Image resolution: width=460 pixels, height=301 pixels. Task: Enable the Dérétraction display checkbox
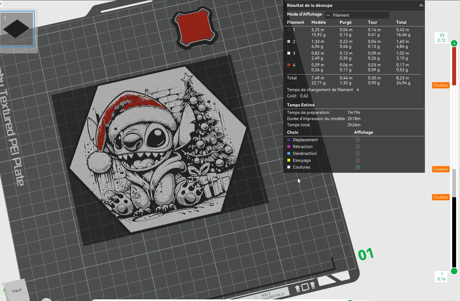[x=358, y=153]
